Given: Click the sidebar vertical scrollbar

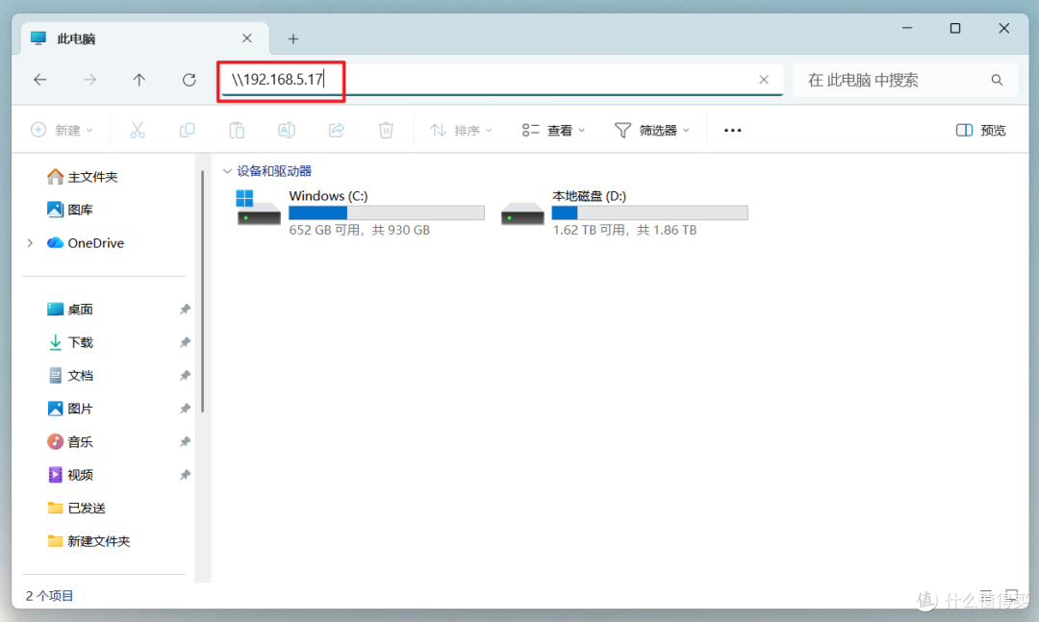Looking at the screenshot, I should (x=203, y=291).
